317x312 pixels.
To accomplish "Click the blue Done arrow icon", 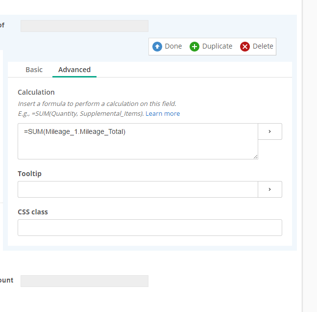I will pos(157,47).
